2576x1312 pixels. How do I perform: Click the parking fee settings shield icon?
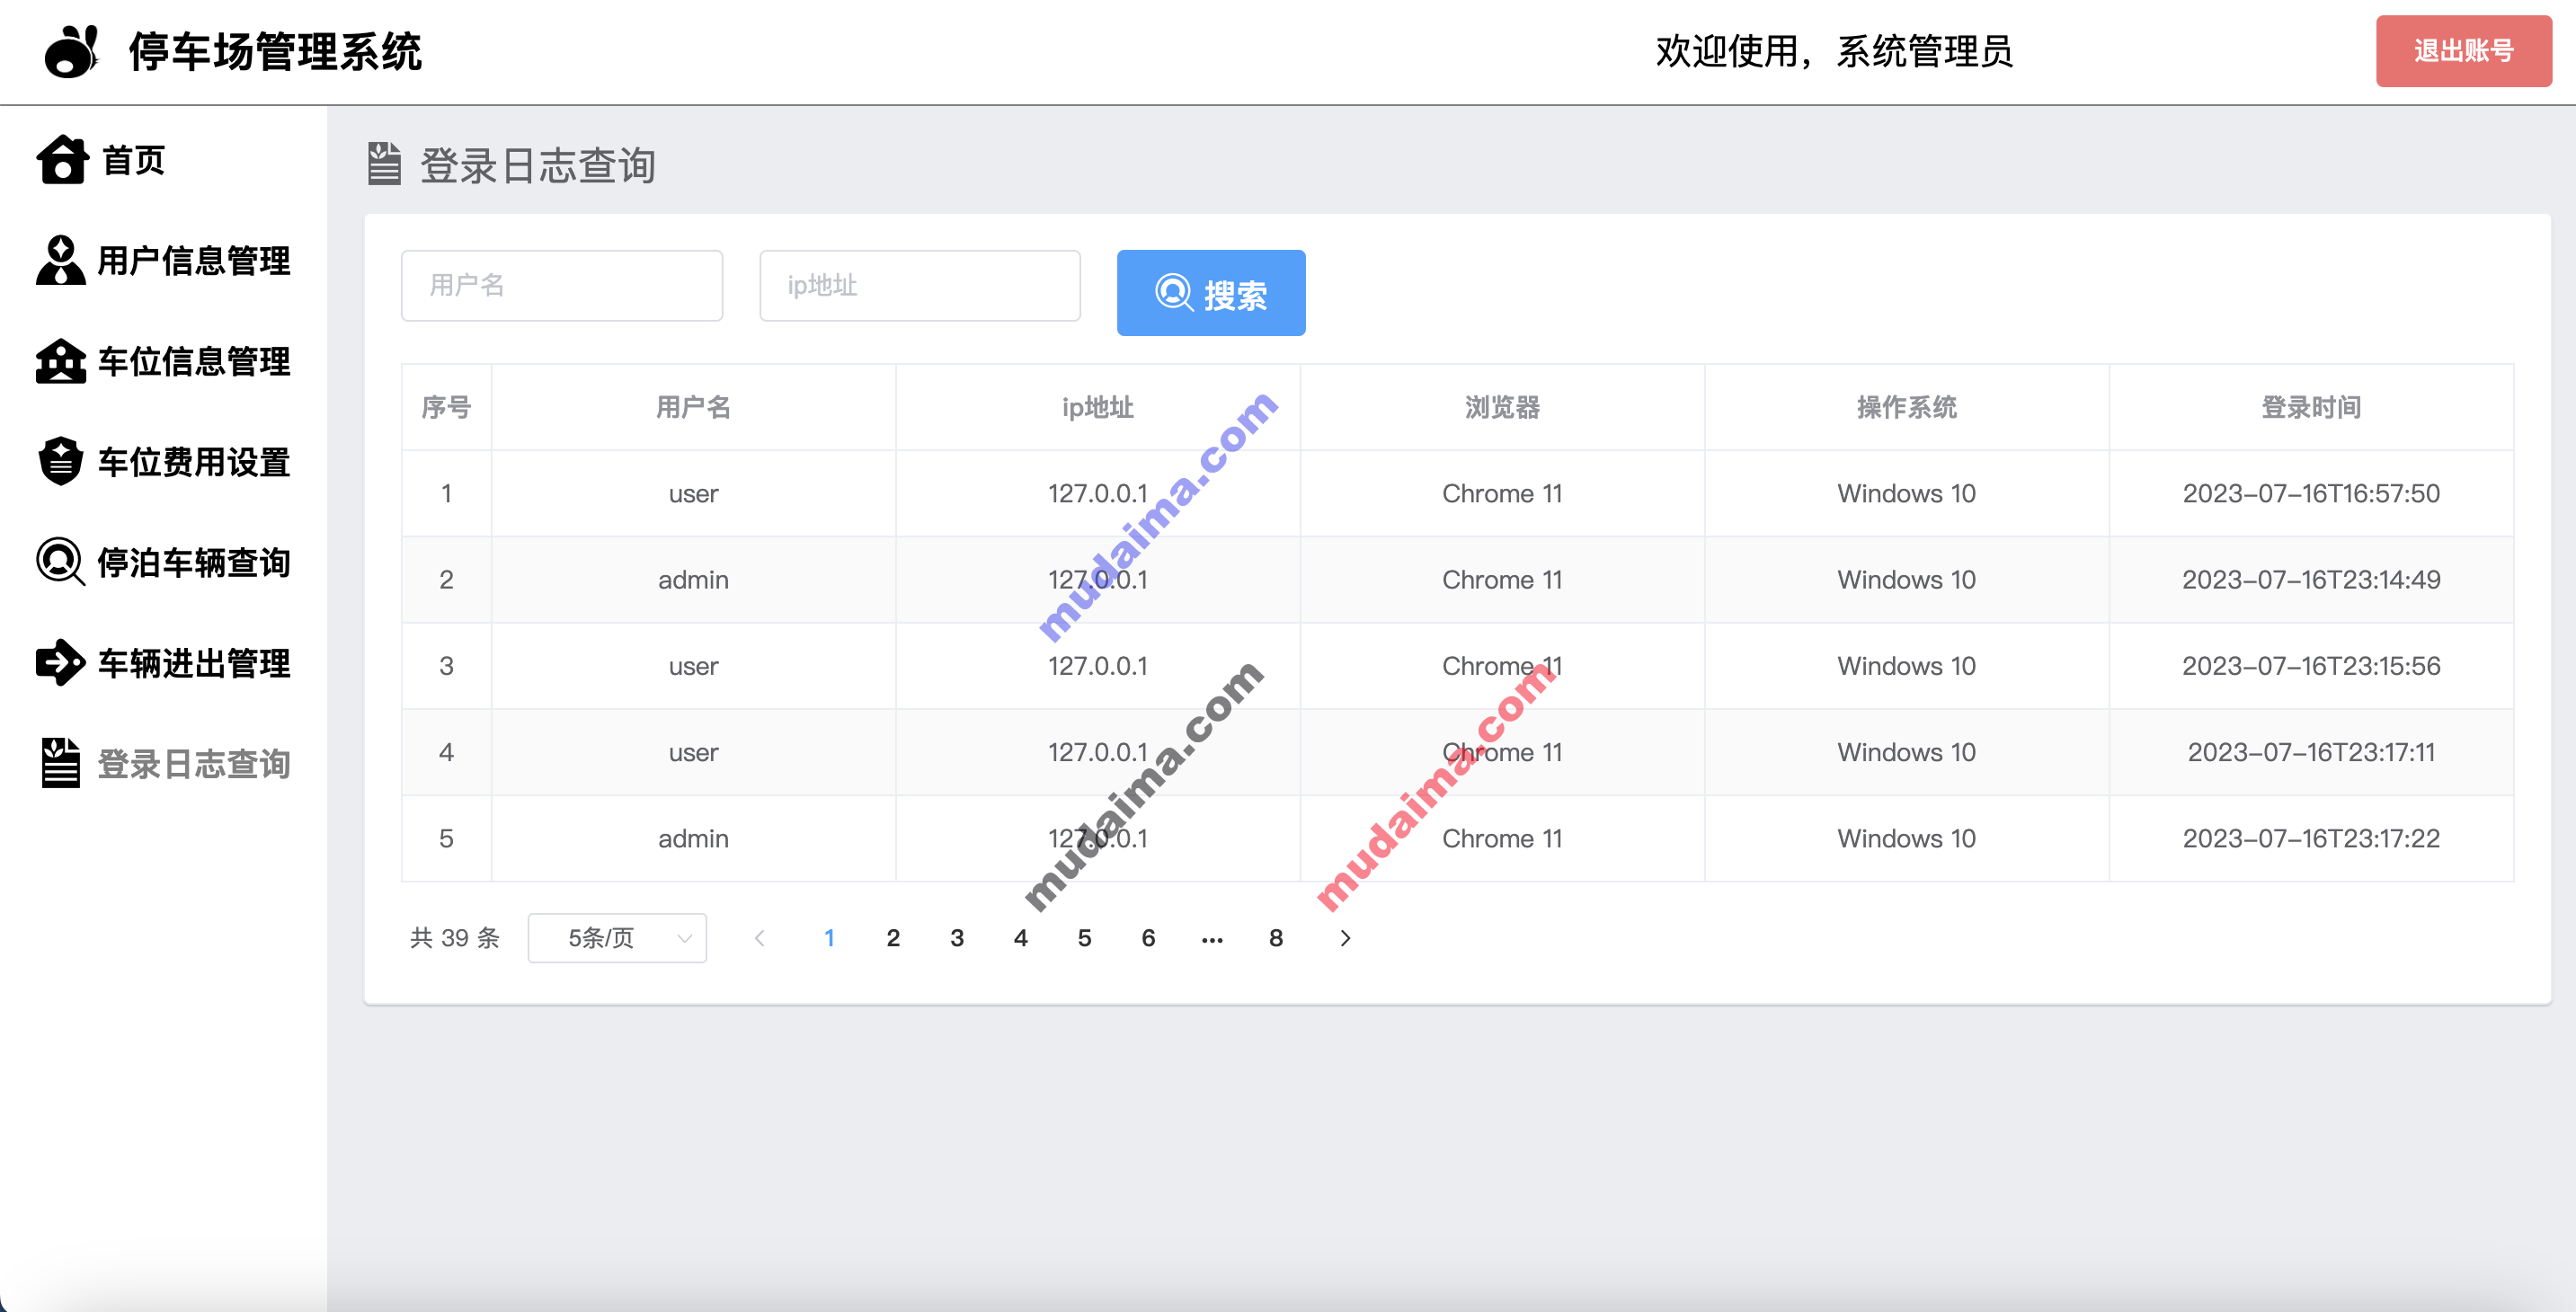[x=61, y=461]
